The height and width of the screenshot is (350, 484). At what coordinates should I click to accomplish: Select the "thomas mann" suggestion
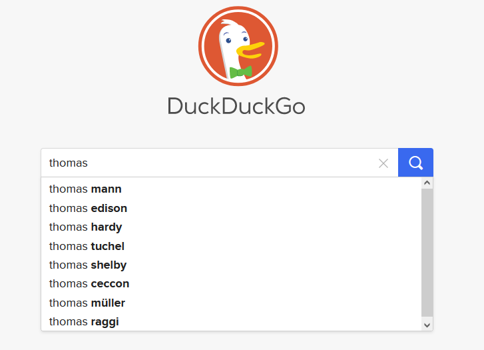(x=85, y=189)
